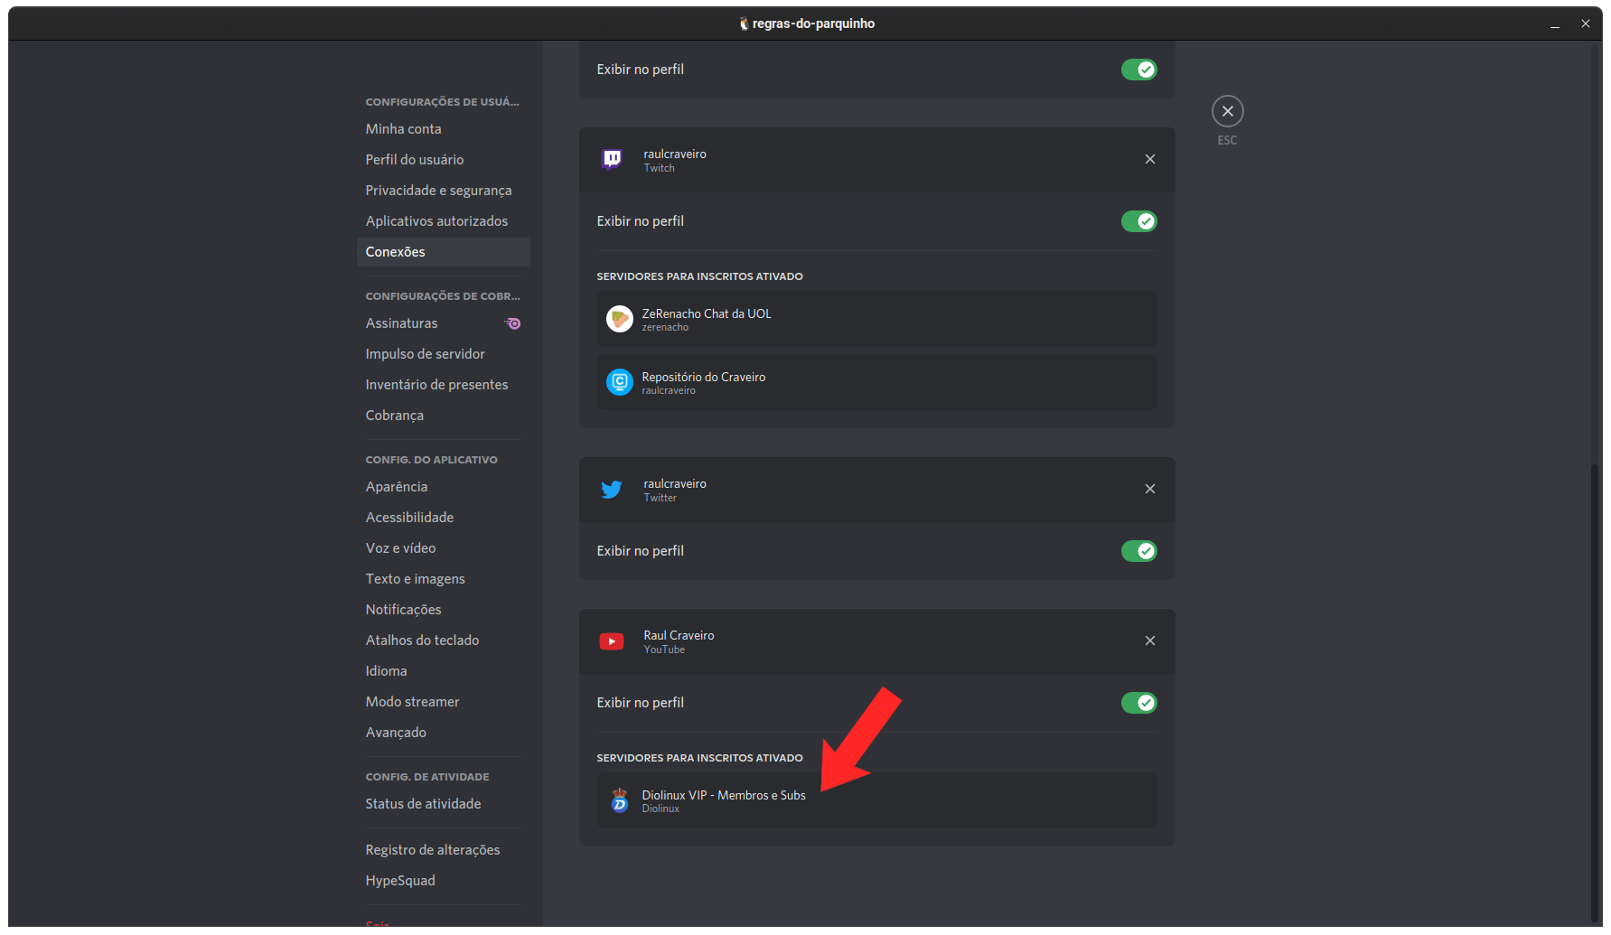Click the Nitro badge beside Assinaturas
1611x935 pixels.
[x=512, y=323]
